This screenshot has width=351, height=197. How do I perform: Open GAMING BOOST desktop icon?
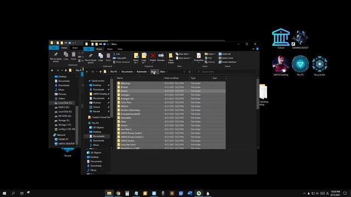coord(300,39)
